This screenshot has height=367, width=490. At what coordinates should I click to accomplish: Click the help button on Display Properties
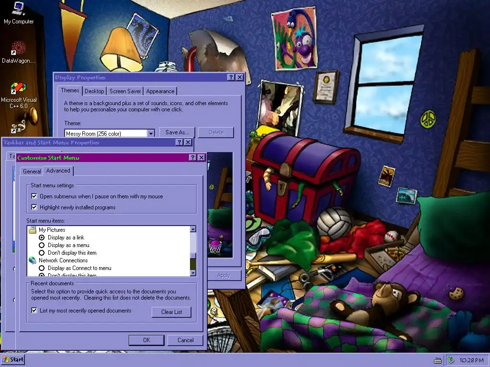(231, 77)
